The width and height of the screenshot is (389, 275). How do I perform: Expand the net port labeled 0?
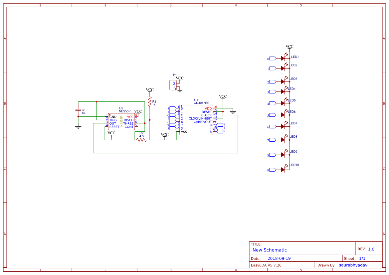(272, 58)
